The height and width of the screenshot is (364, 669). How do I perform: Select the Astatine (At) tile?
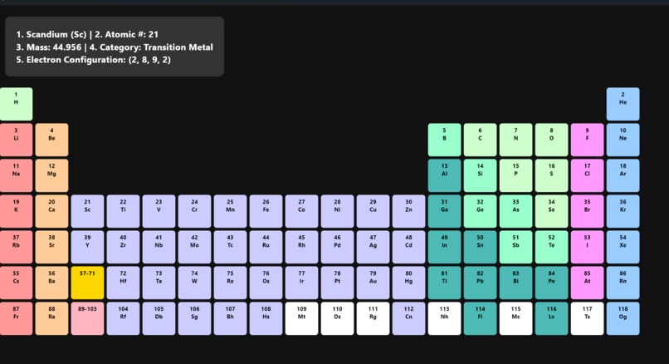587,283
